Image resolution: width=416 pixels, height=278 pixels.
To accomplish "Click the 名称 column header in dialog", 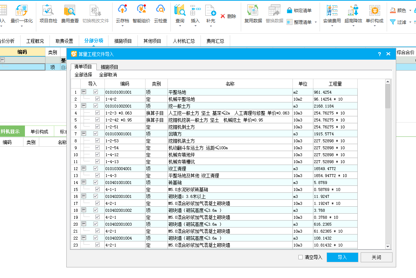I will point(230,84).
